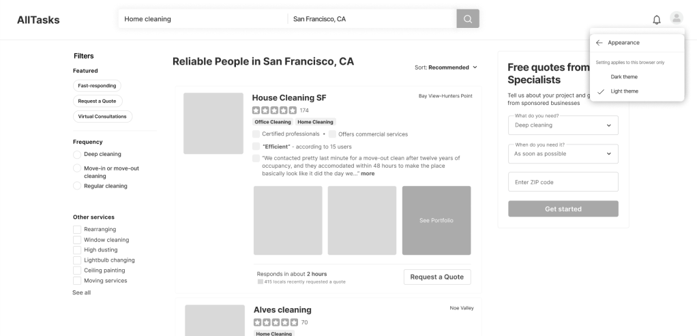Click the Enter ZIP code field
The height and width of the screenshot is (336, 697).
point(563,182)
